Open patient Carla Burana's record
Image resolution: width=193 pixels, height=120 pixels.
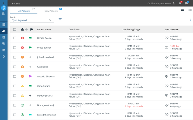pyautogui.click(x=44, y=86)
